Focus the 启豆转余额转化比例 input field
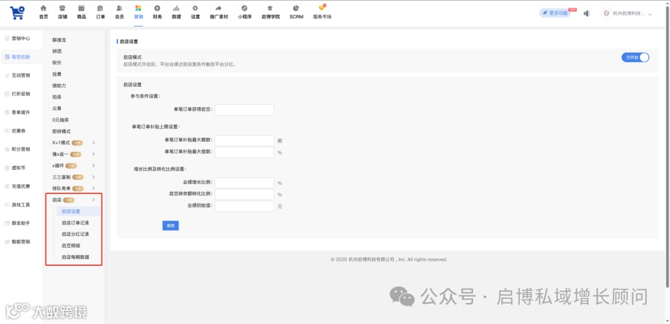Image resolution: width=670 pixels, height=324 pixels. [x=244, y=195]
